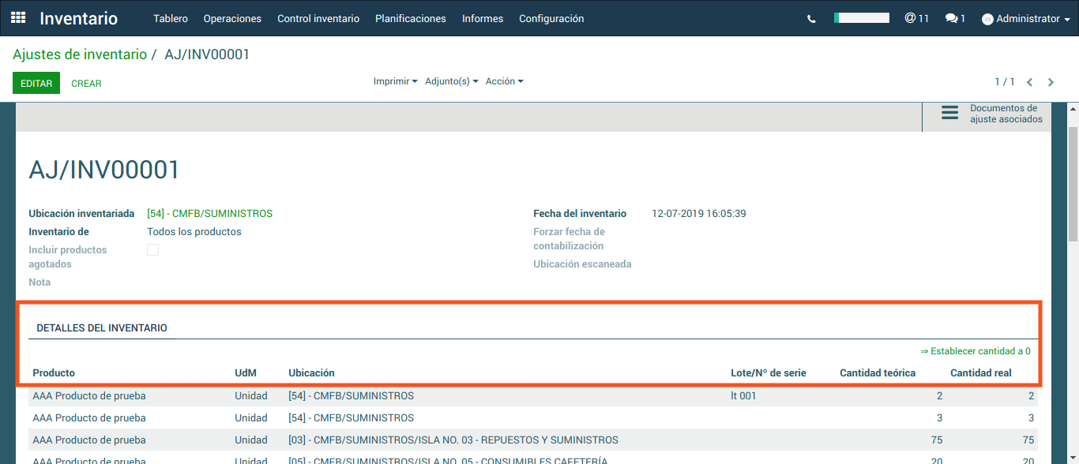Click the phone call icon

811,19
